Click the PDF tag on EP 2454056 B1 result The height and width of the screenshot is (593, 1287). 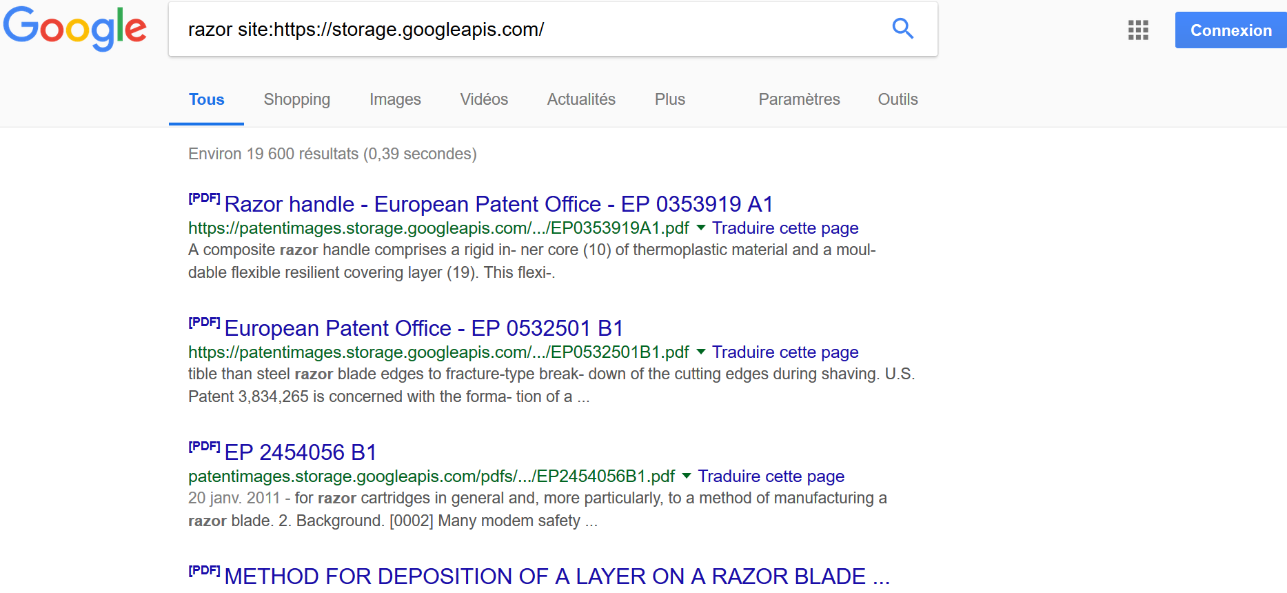point(204,447)
